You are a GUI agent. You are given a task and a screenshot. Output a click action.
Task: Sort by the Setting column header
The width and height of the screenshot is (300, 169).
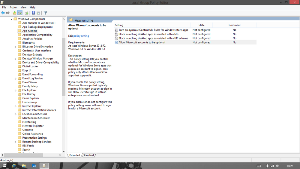152,25
